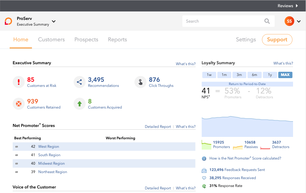
Task: Click What's this? beside Executive Summary
Action: coord(186,64)
